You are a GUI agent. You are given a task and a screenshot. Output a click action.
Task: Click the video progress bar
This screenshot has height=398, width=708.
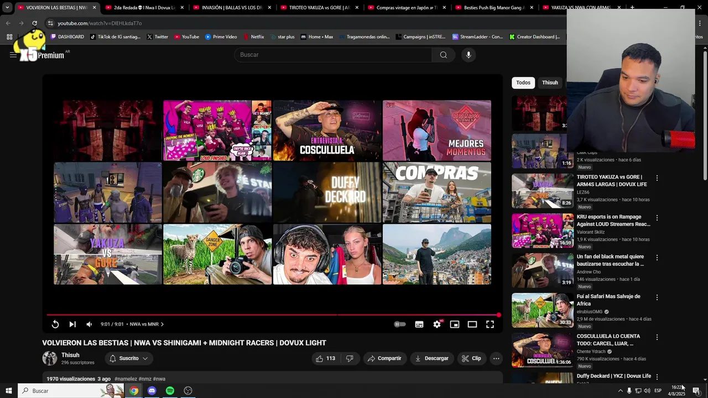coord(272,315)
